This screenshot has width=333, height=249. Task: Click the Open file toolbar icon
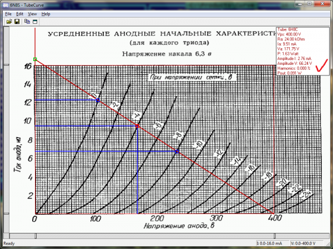9,22
